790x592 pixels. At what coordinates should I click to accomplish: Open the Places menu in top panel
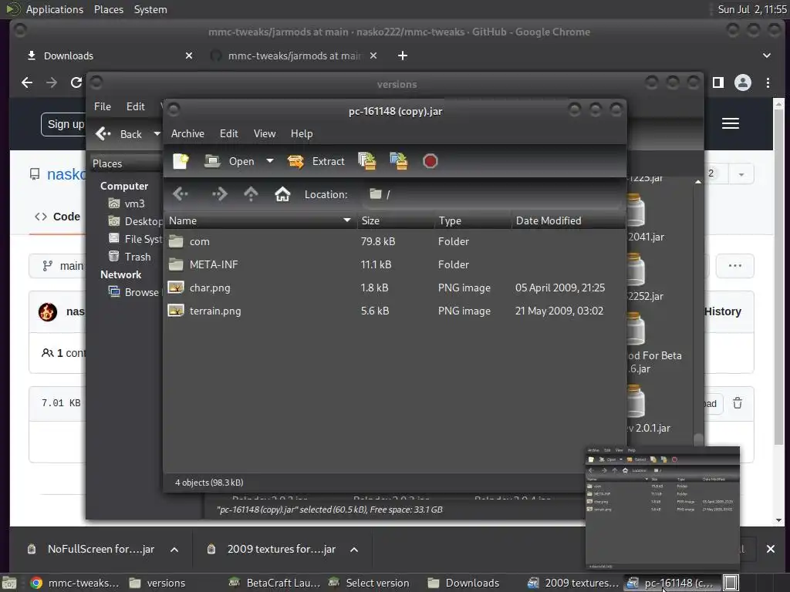click(108, 9)
